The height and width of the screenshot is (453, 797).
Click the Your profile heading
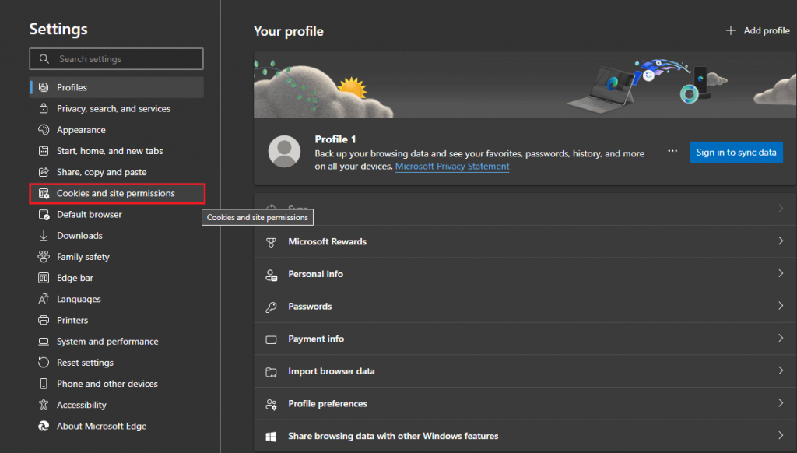pyautogui.click(x=289, y=31)
